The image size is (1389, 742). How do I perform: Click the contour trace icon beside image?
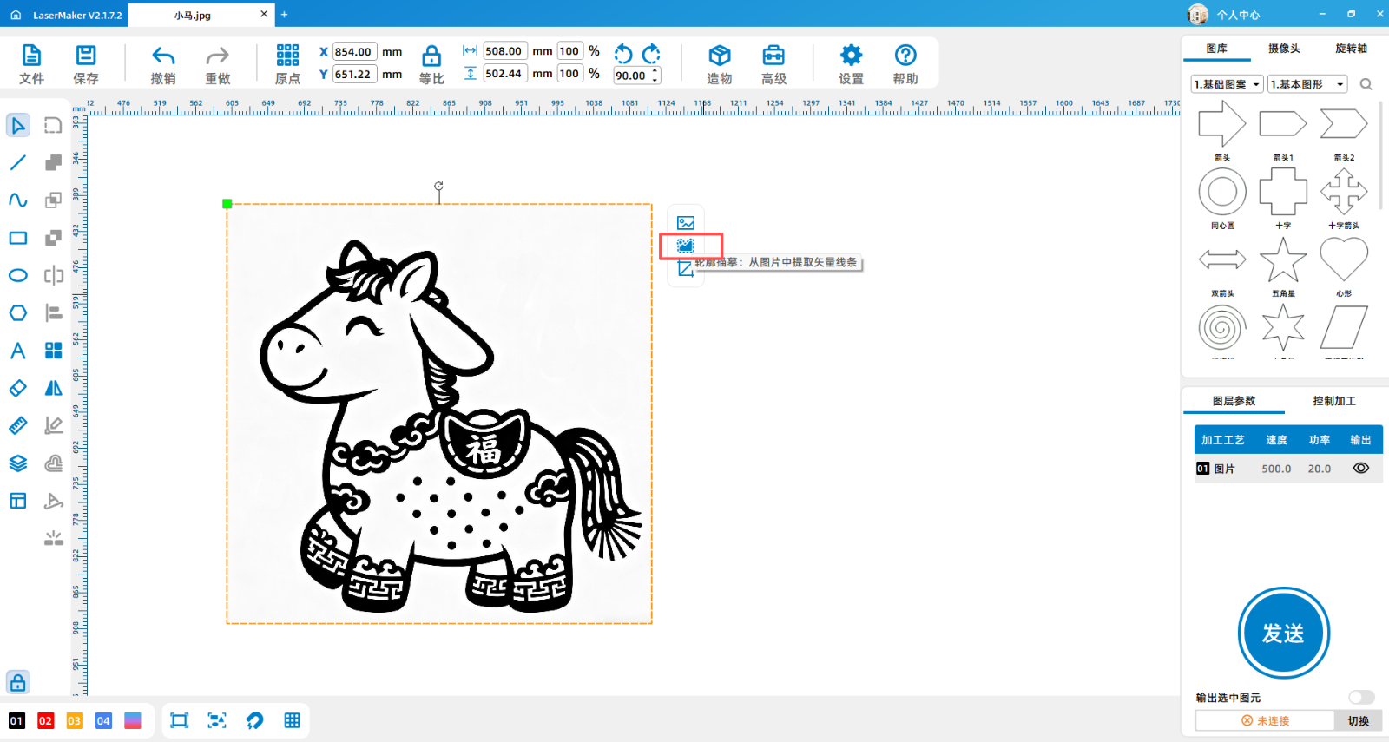point(686,246)
